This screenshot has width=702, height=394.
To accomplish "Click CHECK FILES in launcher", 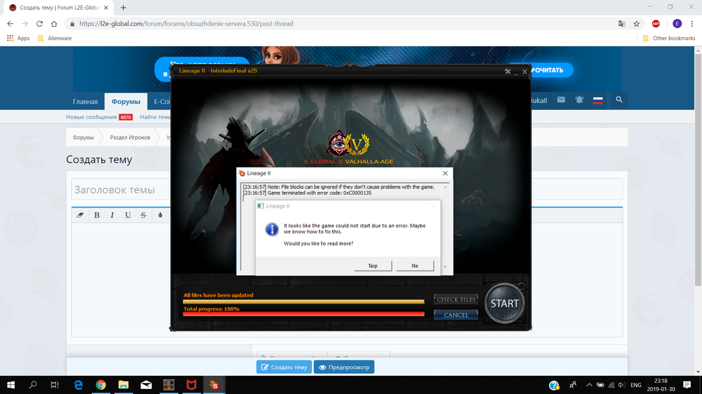I will (456, 299).
